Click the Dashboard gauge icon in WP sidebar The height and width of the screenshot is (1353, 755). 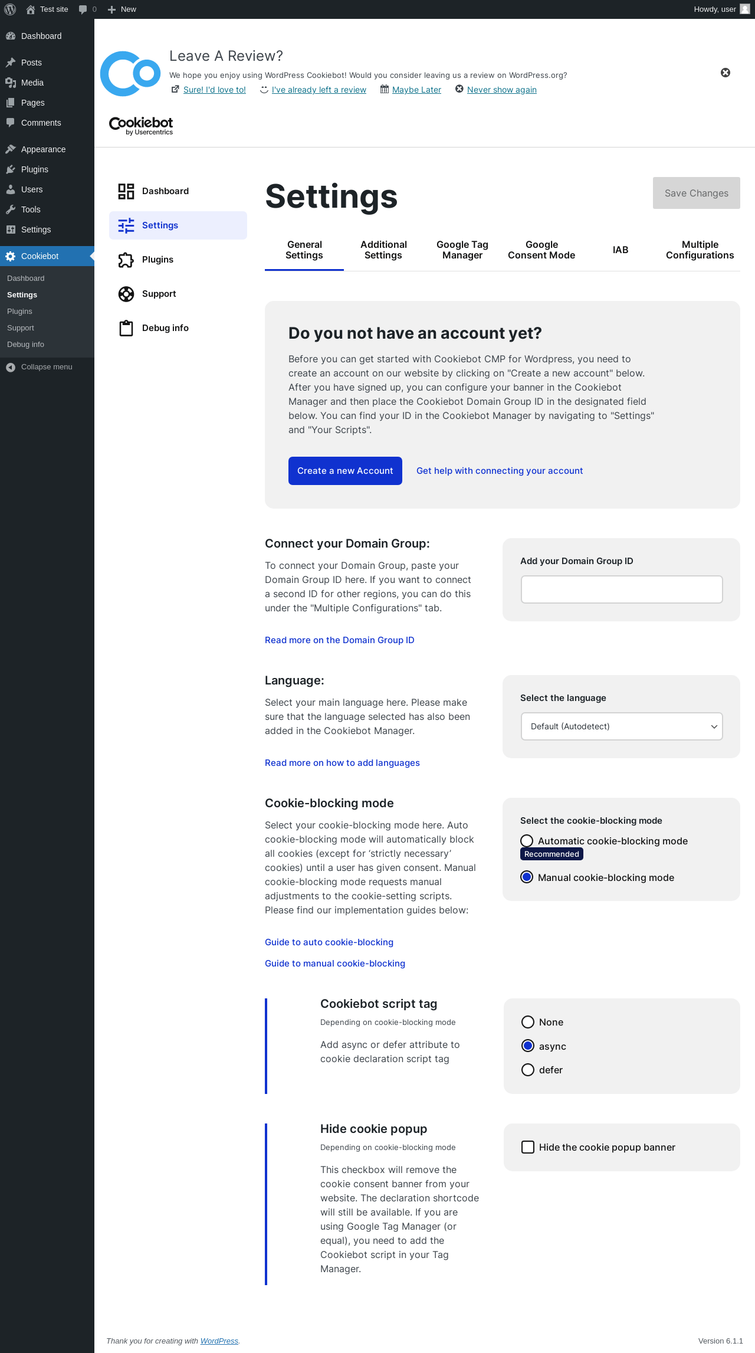[11, 36]
